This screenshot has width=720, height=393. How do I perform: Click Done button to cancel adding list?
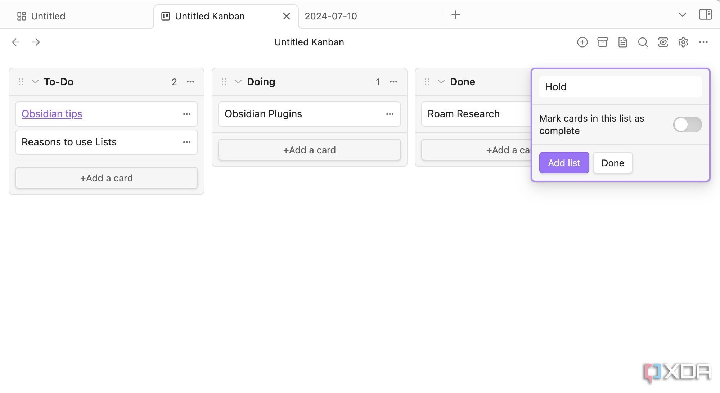(612, 163)
